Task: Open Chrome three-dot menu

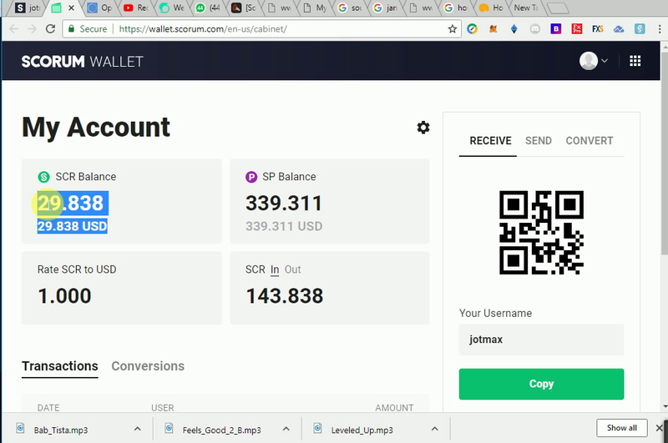Action: [x=660, y=29]
